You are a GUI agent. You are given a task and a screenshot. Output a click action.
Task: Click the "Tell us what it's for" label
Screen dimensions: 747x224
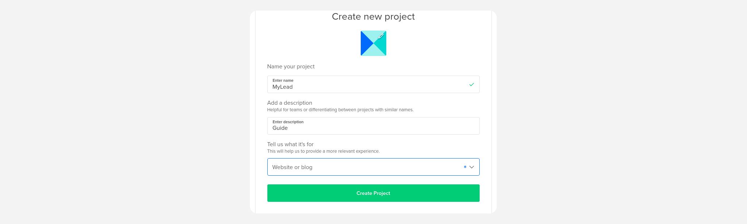pos(290,144)
